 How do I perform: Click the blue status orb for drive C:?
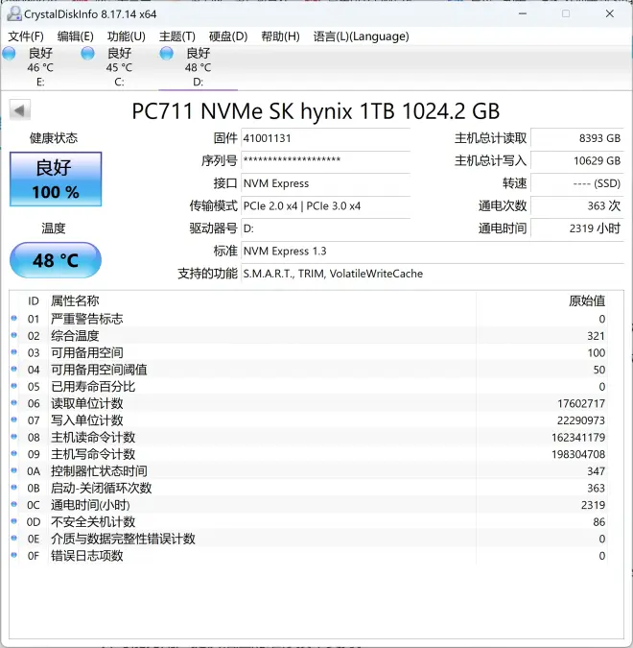coord(87,54)
